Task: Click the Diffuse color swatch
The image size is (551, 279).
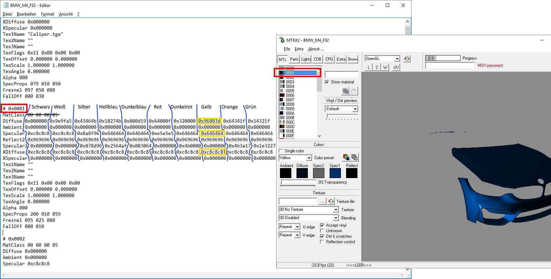Action: [302, 173]
